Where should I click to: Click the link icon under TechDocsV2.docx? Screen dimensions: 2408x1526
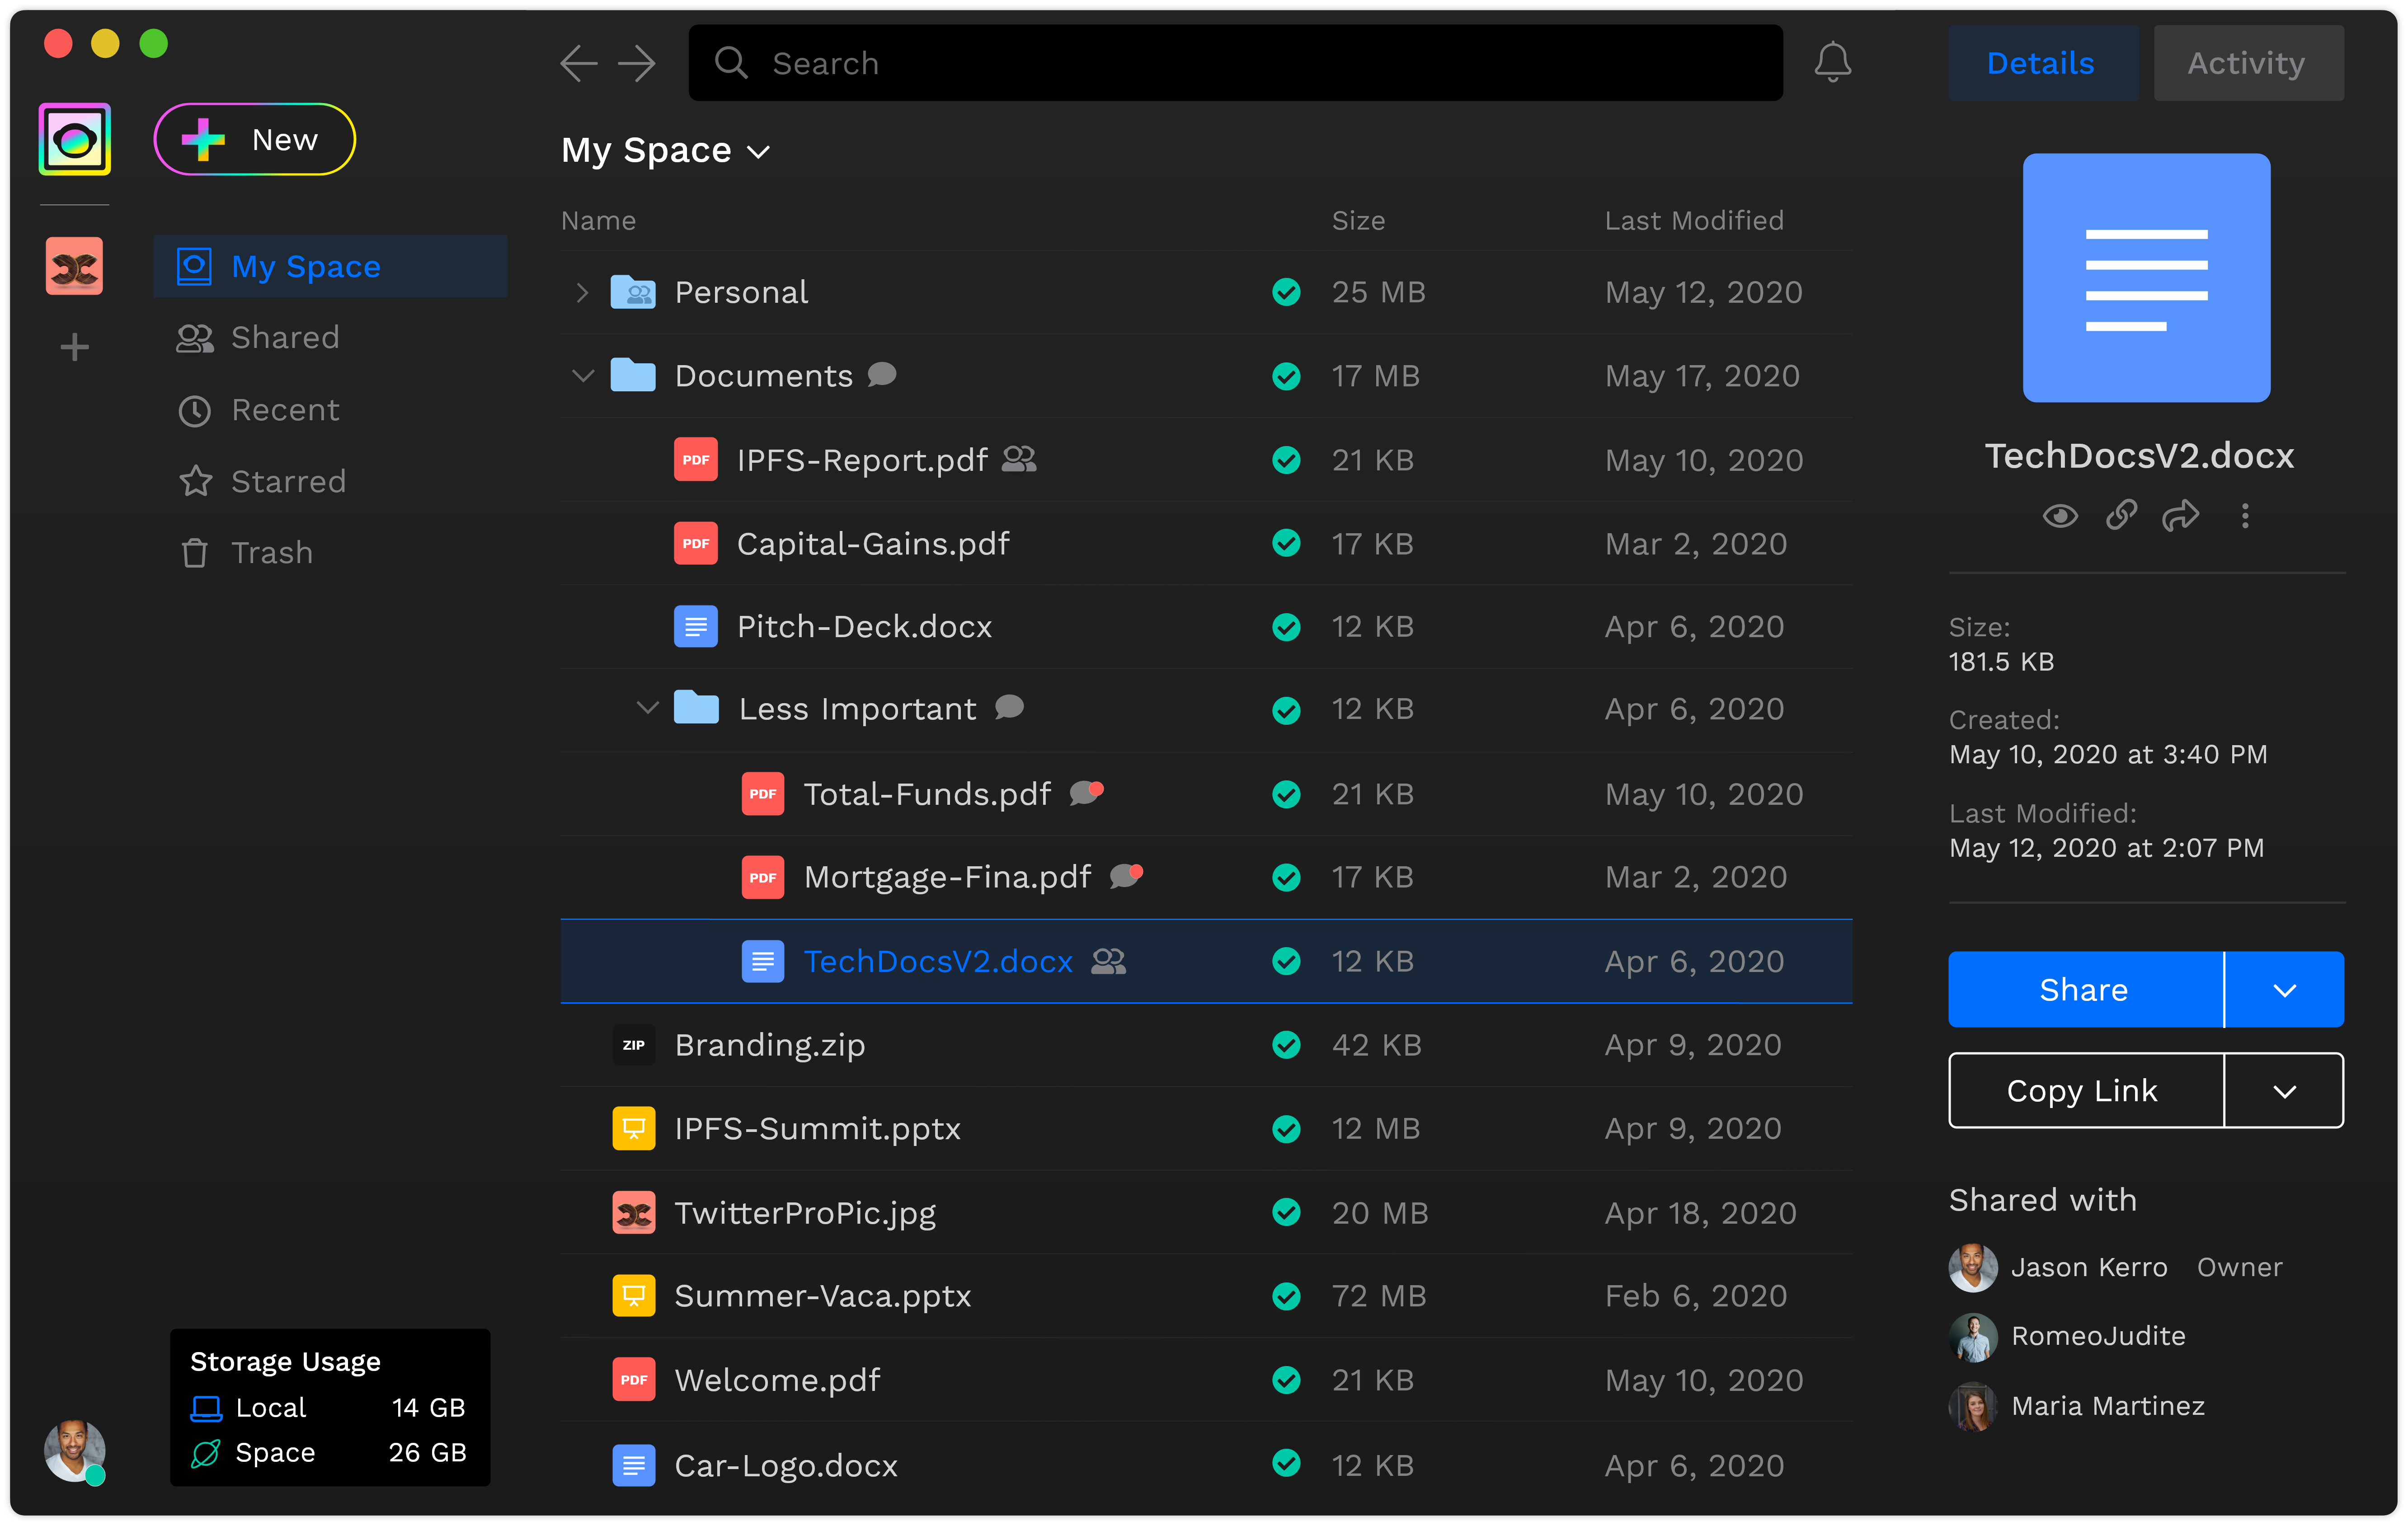(x=2121, y=516)
